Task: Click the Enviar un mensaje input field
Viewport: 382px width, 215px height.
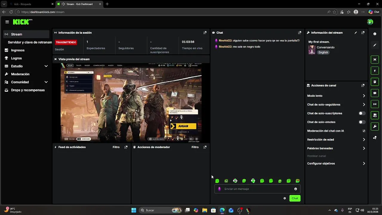Action: point(257,189)
